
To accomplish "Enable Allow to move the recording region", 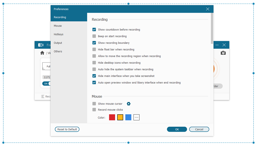I will (x=94, y=56).
